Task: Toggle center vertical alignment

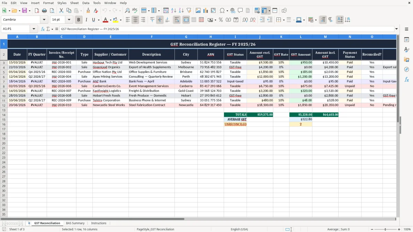Action: pyautogui.click(x=160, y=20)
